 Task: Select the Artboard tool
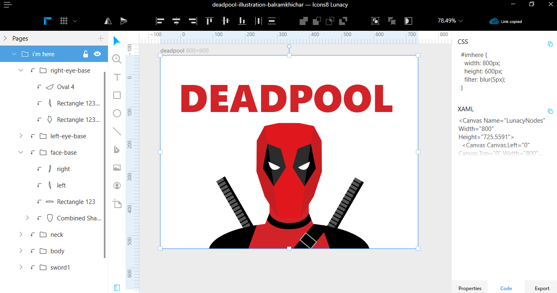pos(117,204)
